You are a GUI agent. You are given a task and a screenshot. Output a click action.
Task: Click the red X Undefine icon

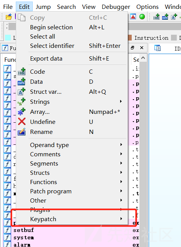22,122
